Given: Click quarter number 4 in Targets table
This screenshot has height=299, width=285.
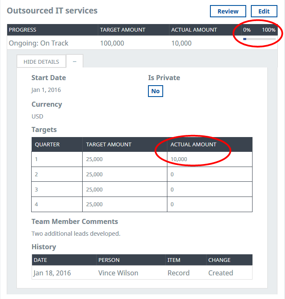Looking at the screenshot, I should [x=37, y=204].
